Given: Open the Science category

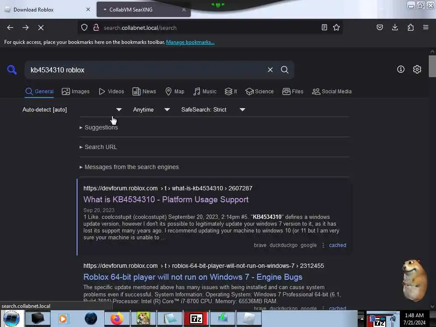Looking at the screenshot, I should 259,92.
